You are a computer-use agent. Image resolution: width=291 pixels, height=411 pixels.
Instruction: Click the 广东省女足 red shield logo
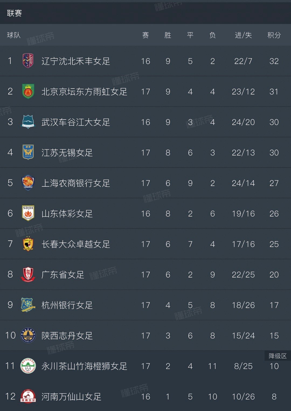28,274
